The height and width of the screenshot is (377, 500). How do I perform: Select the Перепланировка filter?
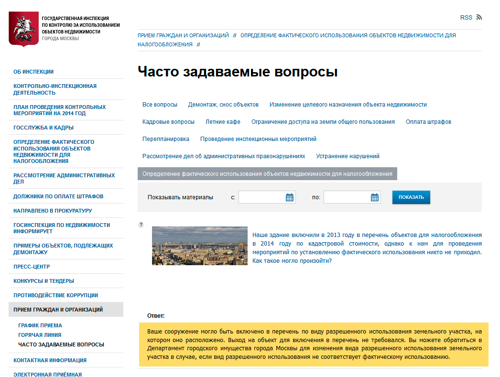coord(166,139)
